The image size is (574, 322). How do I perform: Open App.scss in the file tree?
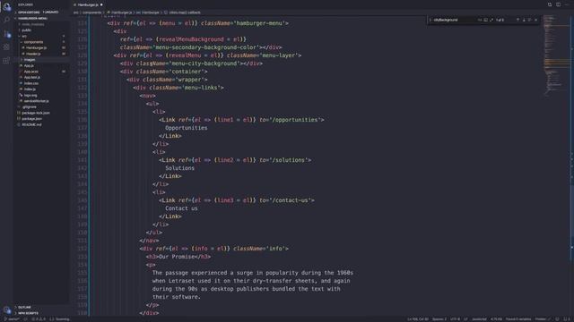coord(30,72)
